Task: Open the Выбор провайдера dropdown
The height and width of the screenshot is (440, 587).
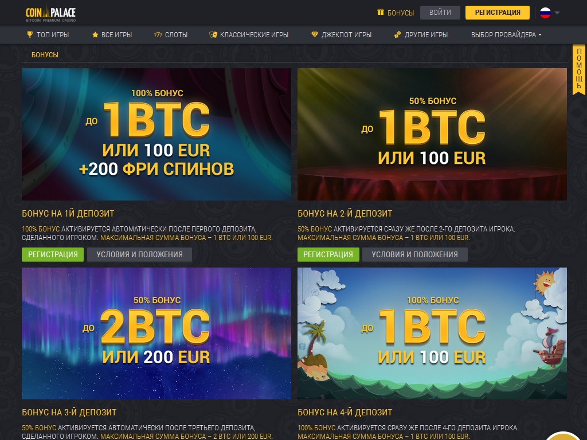Action: click(506, 35)
